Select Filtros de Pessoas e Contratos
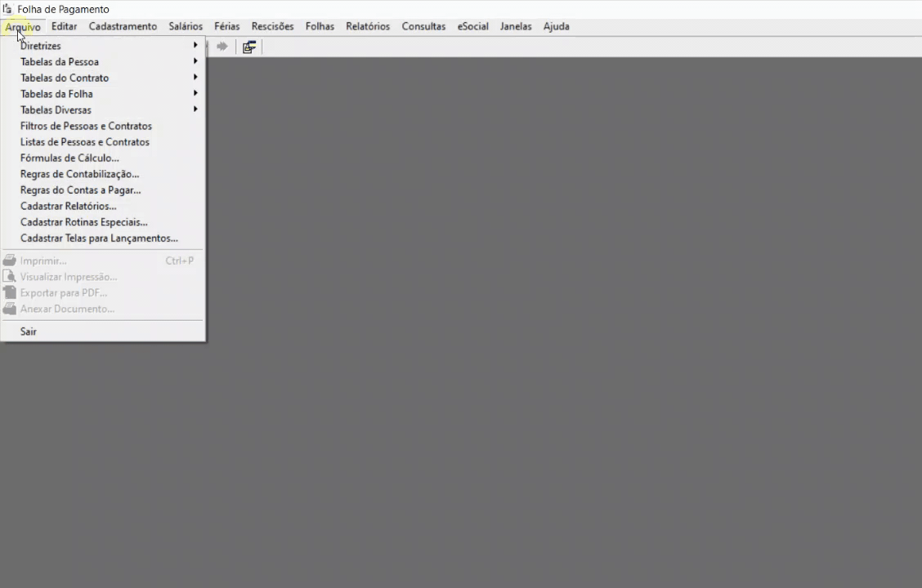 click(x=86, y=126)
